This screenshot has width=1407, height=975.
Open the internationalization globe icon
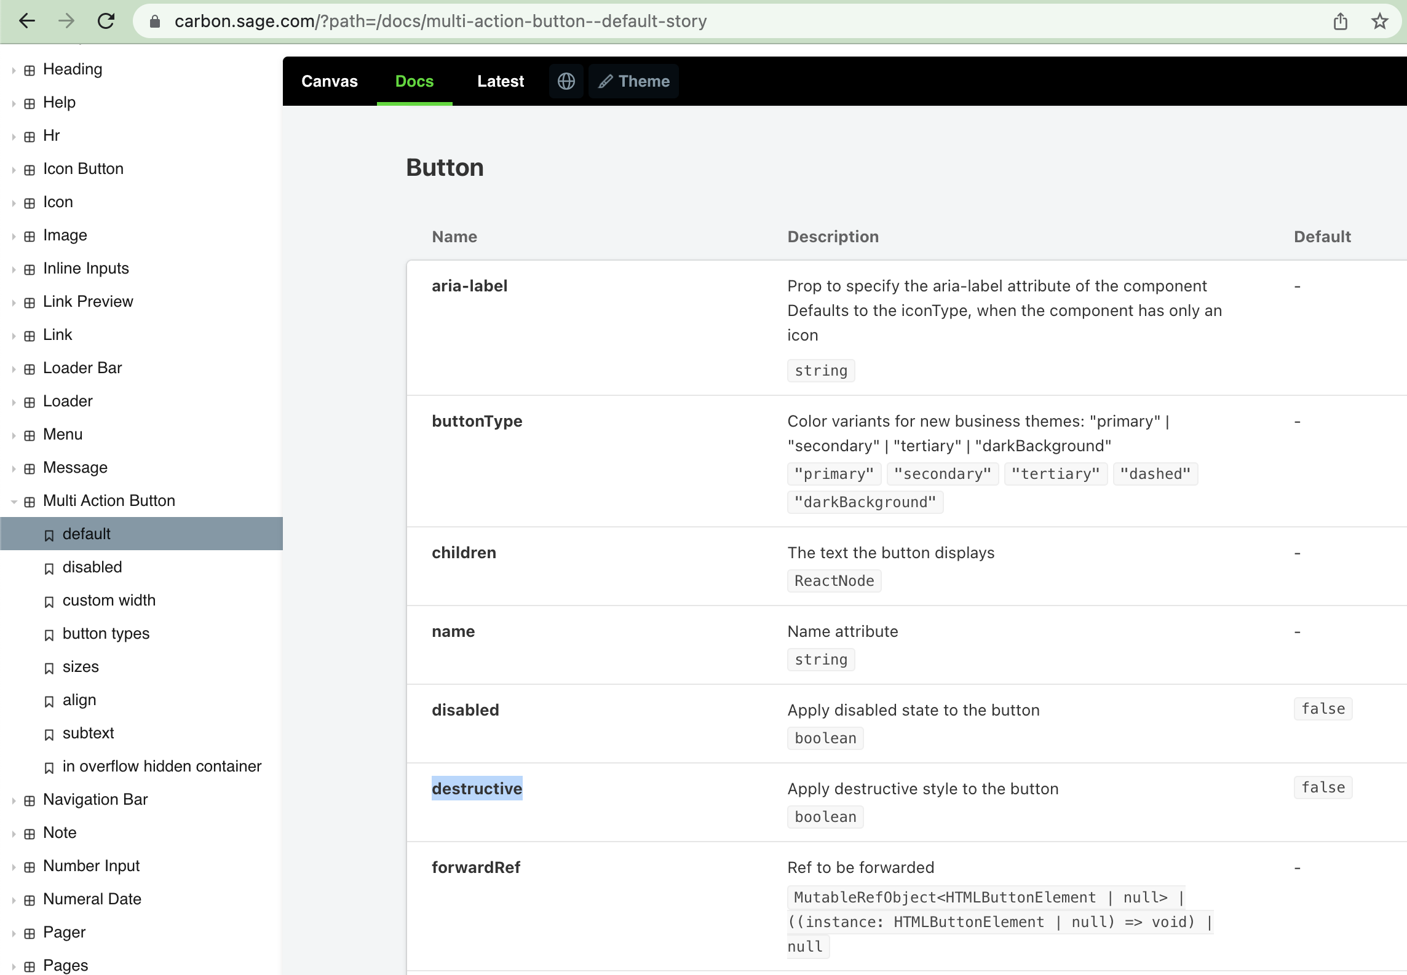click(565, 81)
